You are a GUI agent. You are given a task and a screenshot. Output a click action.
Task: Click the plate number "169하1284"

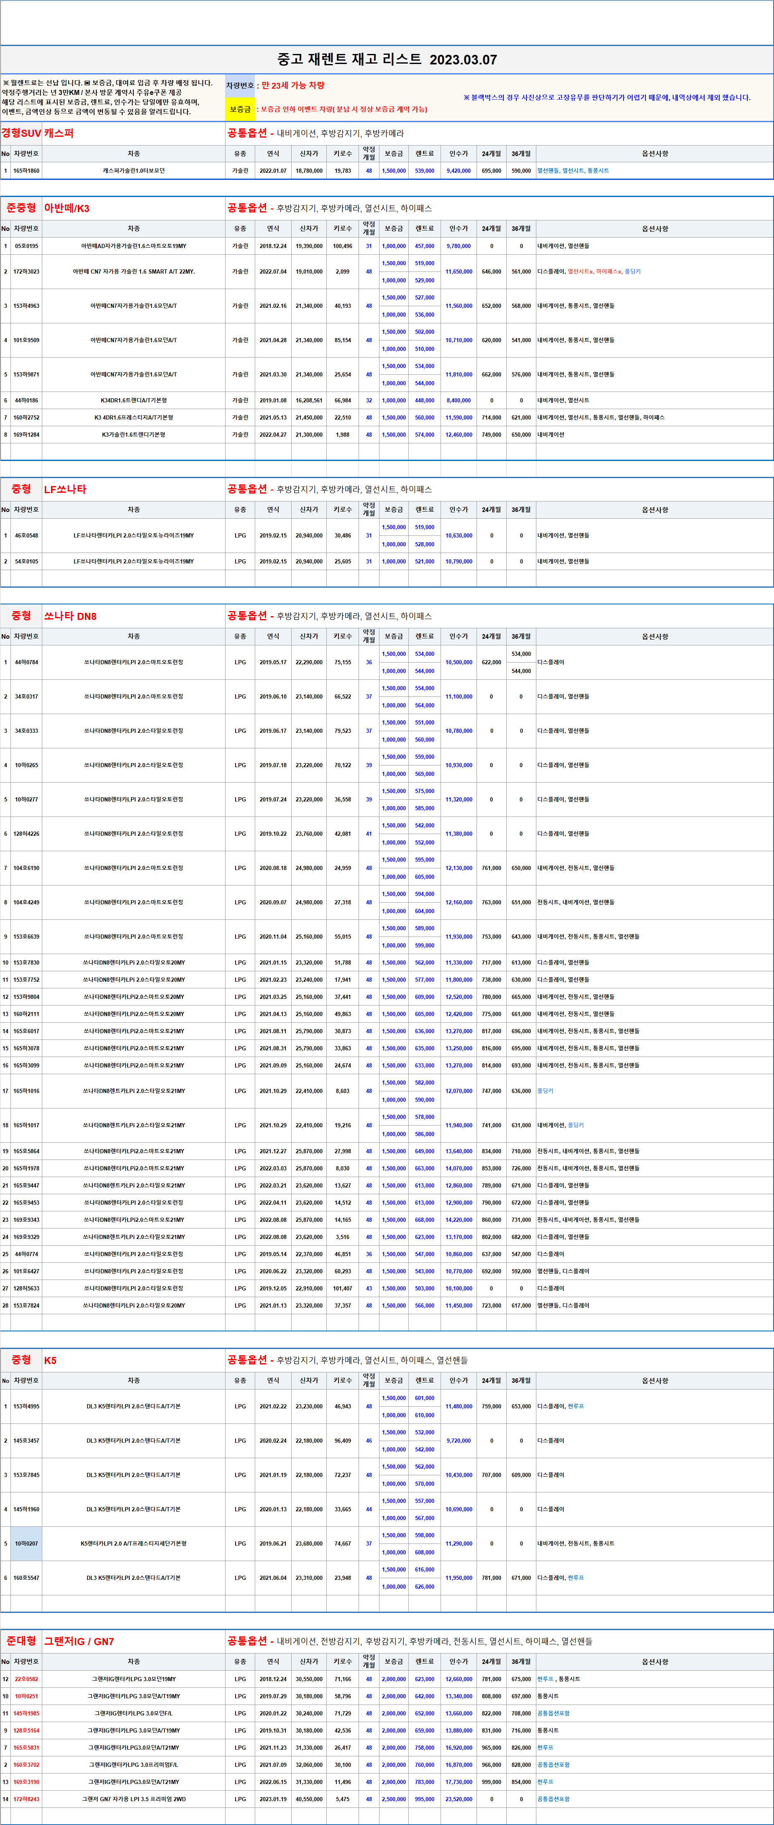tap(26, 435)
